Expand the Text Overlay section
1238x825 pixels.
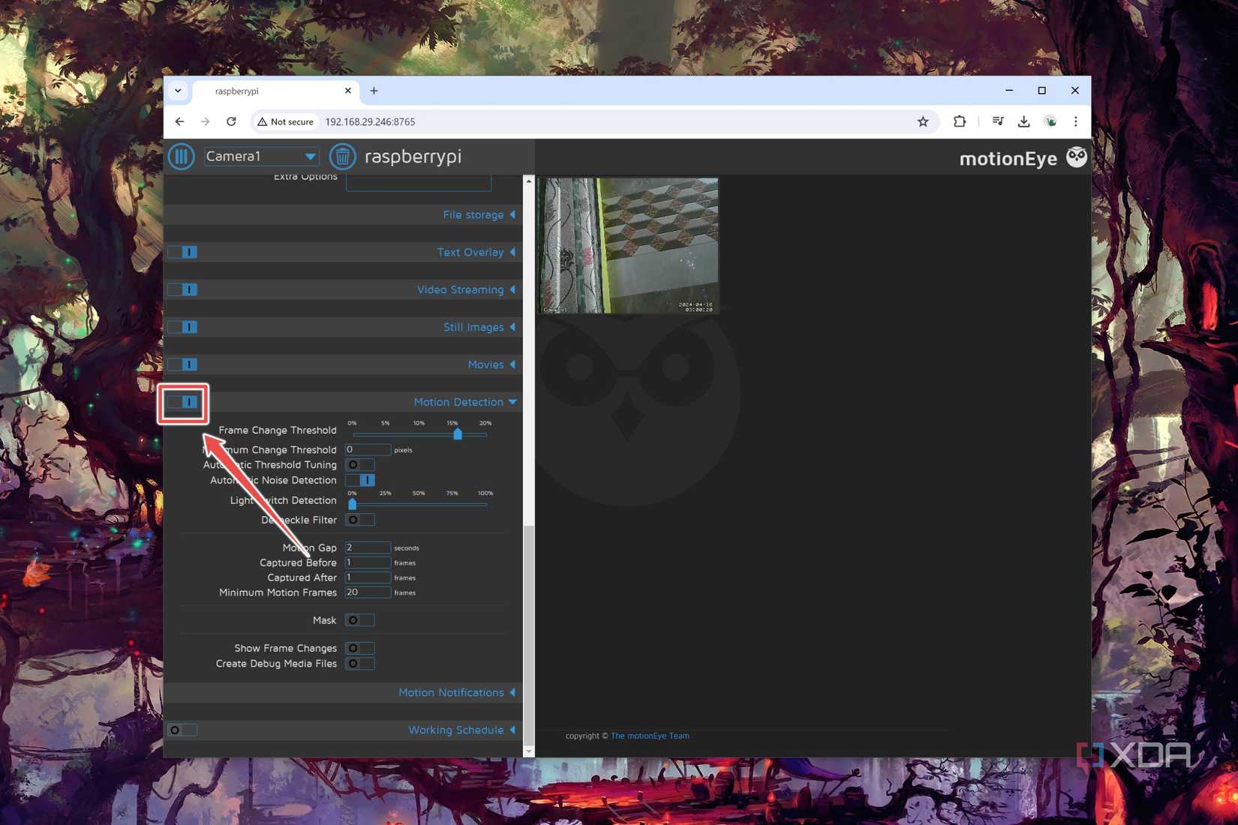point(476,252)
